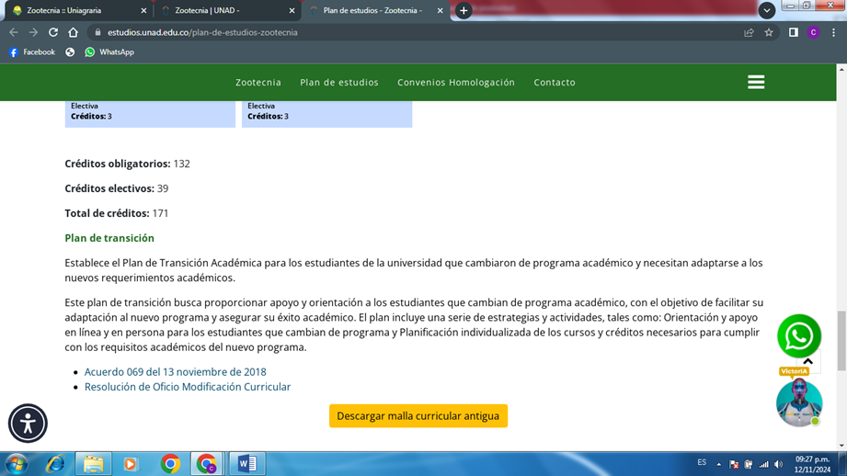The height and width of the screenshot is (476, 847).
Task: Open Acuerdo 069 del 13 noviembre link
Action: point(175,372)
